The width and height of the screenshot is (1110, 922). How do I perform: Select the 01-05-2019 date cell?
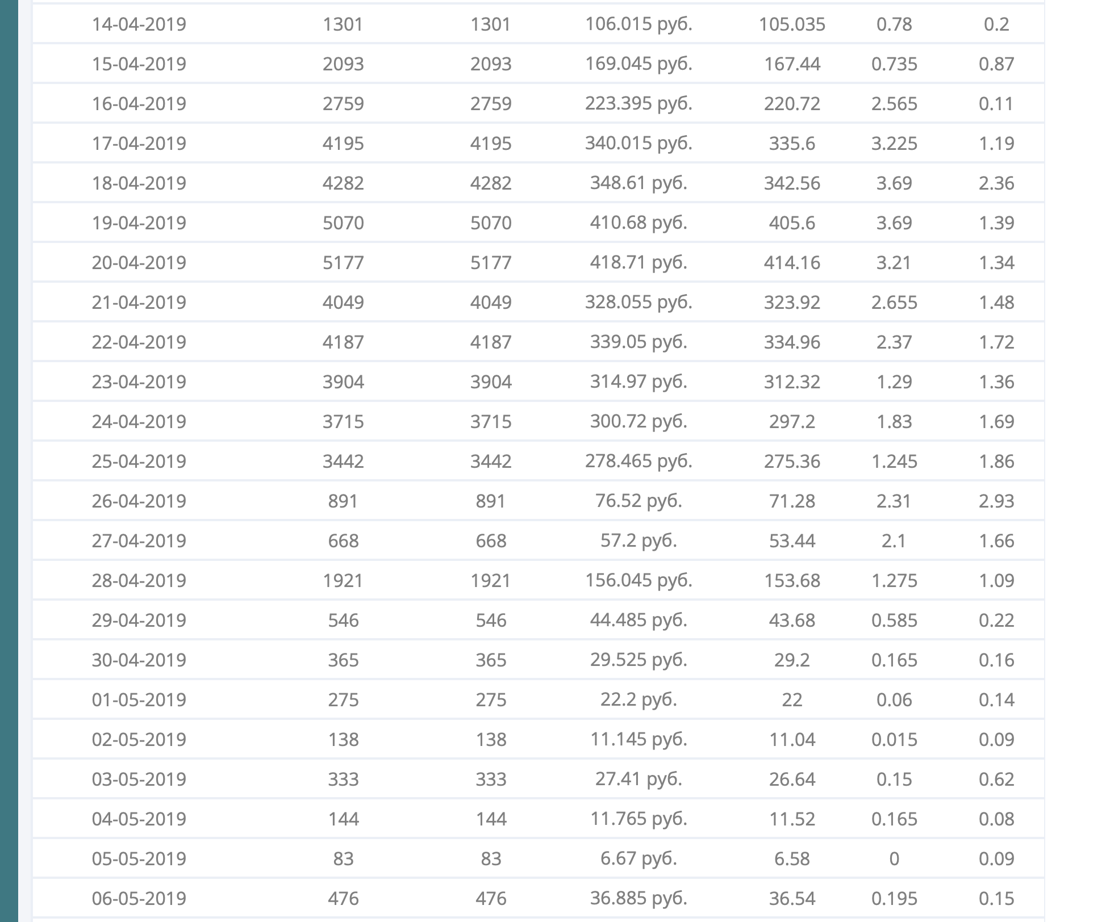click(139, 699)
